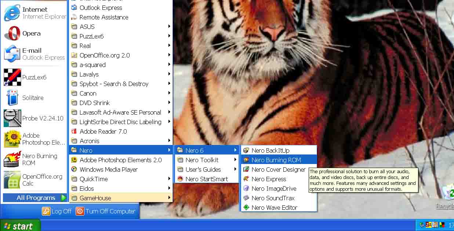The width and height of the screenshot is (454, 231).
Task: Open E-mail Outlook Express pinned item
Action: tap(35, 54)
